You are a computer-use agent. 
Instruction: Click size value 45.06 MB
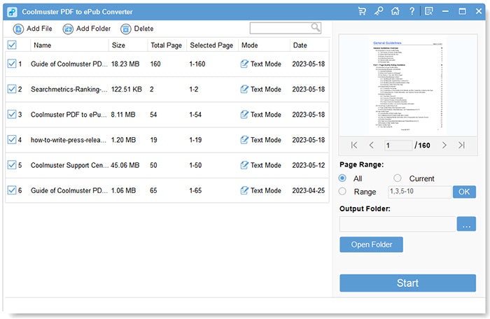tap(125, 165)
